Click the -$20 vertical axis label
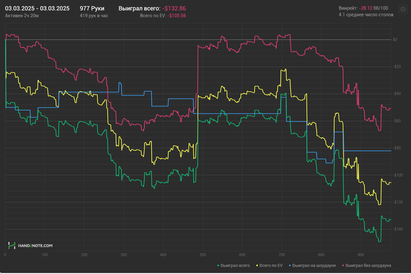 point(396,66)
